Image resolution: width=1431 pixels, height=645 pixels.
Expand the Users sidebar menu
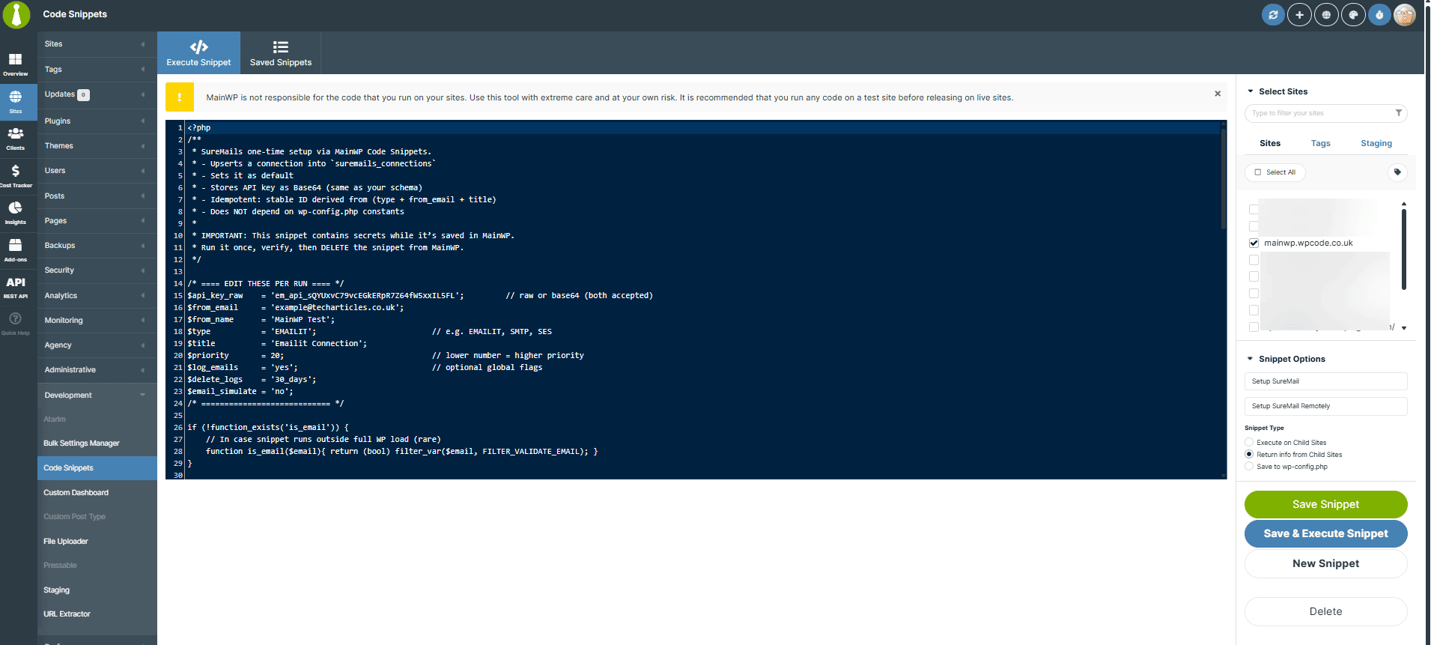97,171
